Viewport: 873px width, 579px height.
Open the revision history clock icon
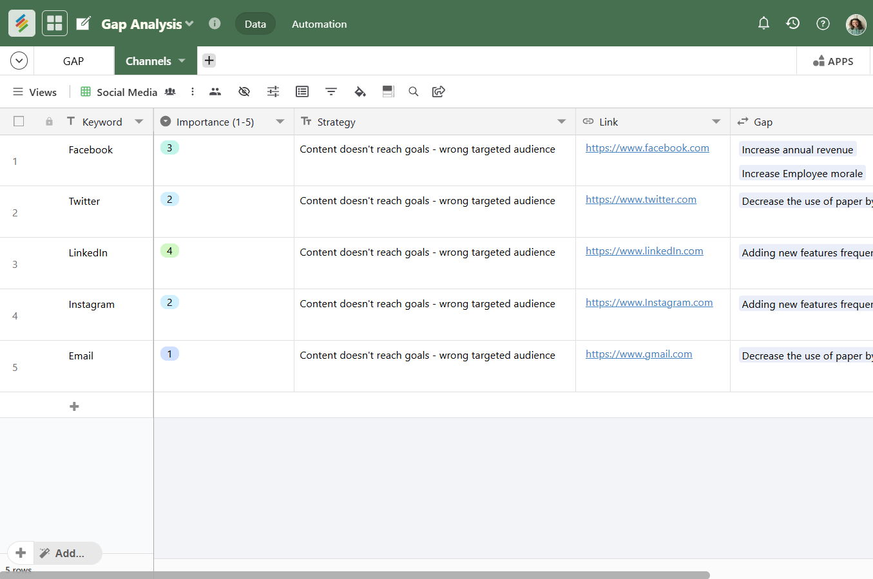pos(793,23)
